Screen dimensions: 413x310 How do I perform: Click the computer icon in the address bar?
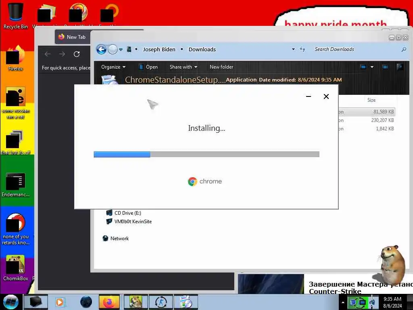point(129,49)
